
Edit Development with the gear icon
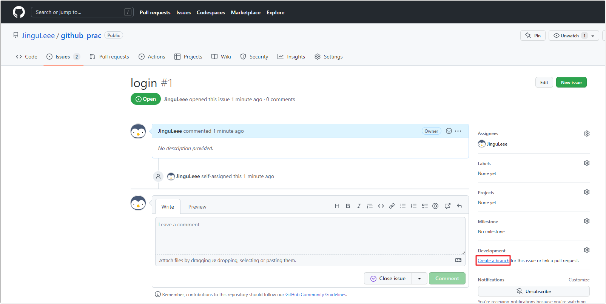click(587, 250)
